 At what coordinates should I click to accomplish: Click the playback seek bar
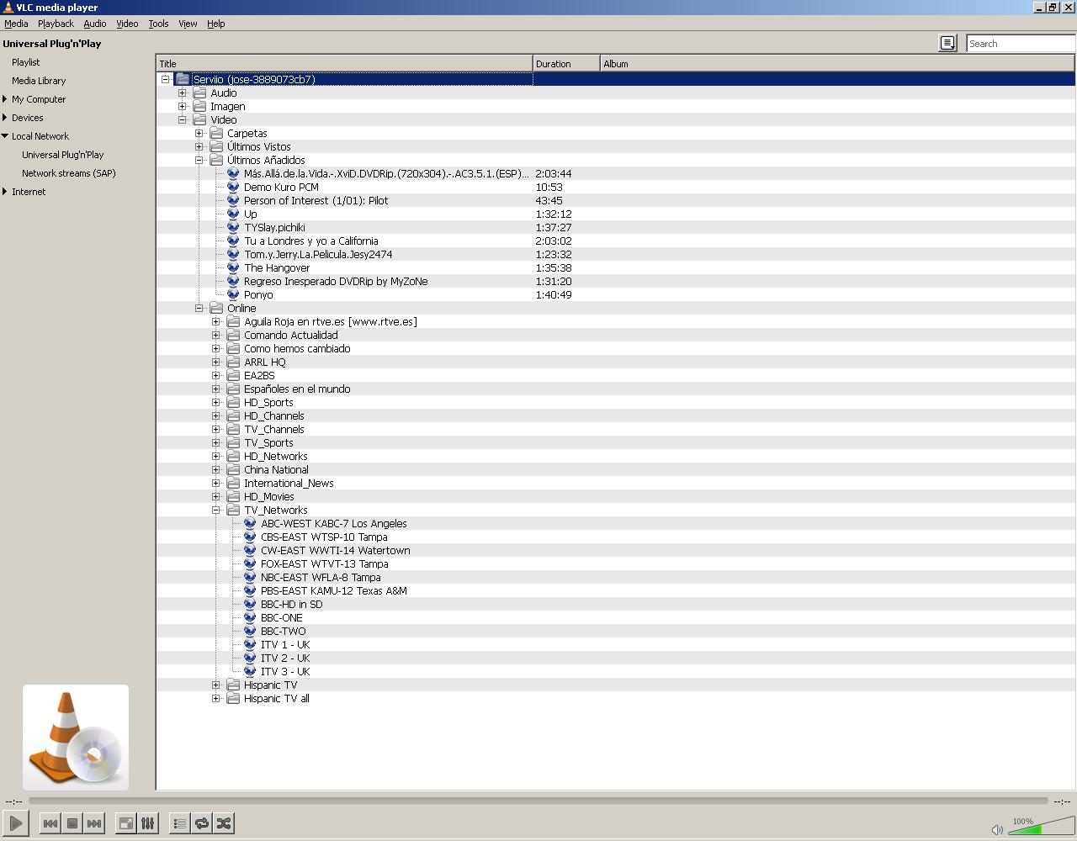[x=538, y=801]
